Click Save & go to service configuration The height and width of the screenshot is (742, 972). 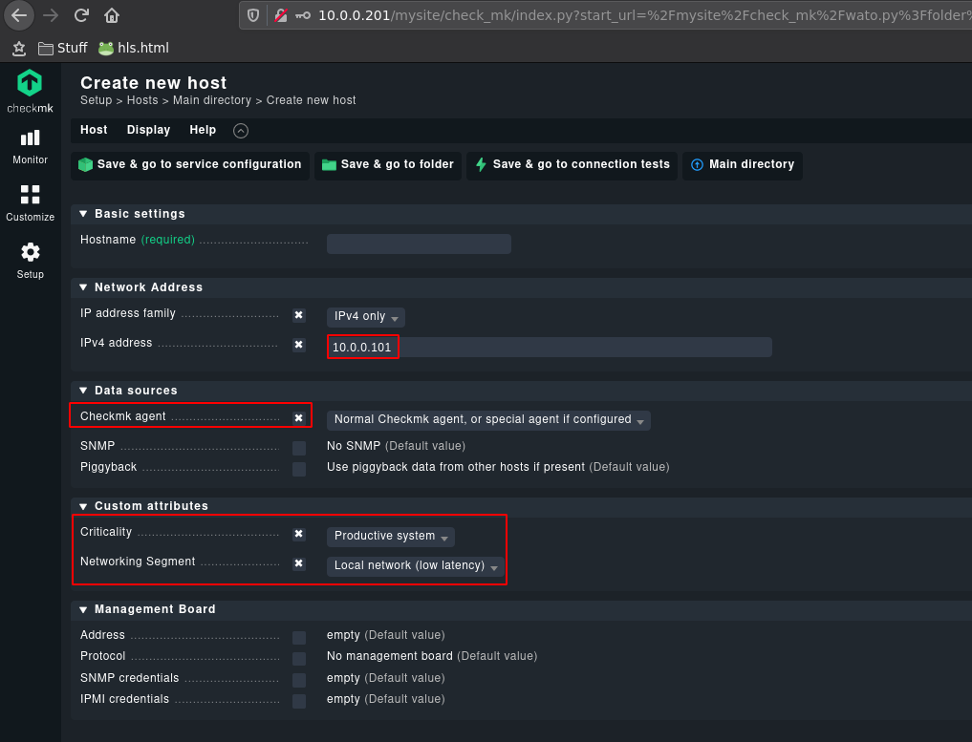[x=189, y=165]
